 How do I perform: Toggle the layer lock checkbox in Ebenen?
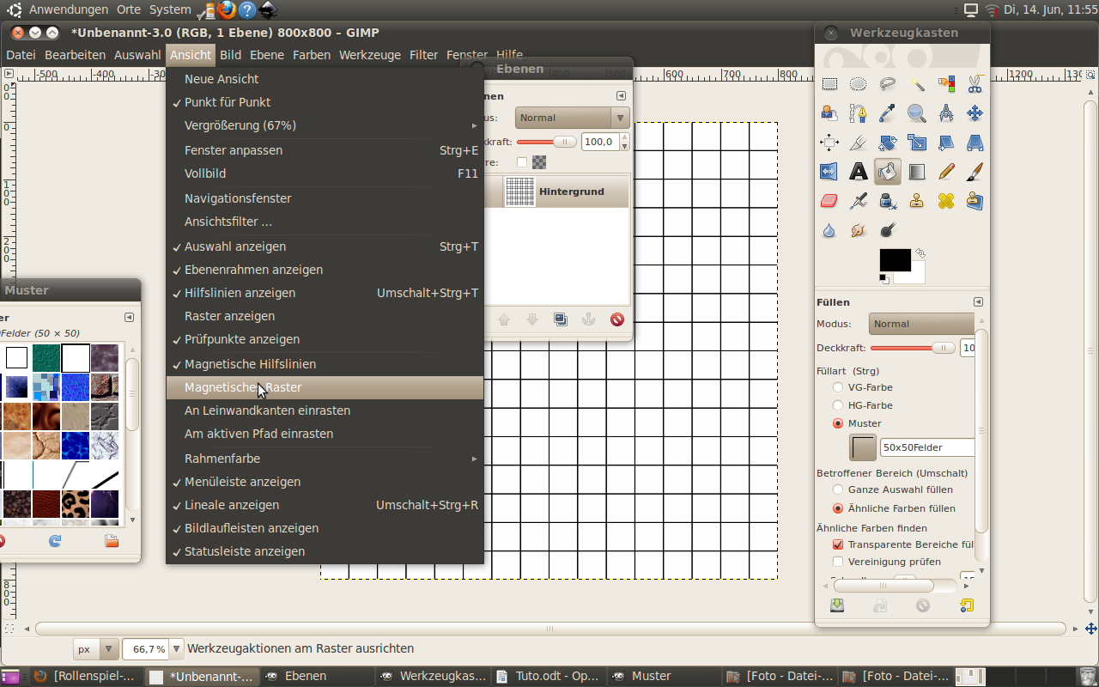click(522, 162)
